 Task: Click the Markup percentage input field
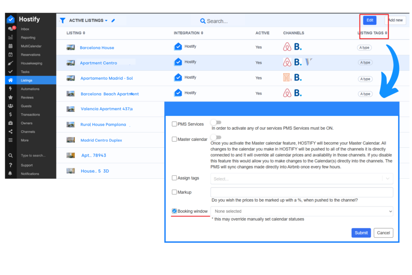coord(302,192)
